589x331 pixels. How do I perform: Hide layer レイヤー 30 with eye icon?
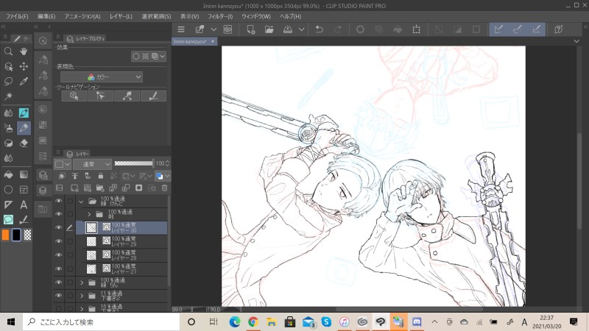tap(59, 227)
